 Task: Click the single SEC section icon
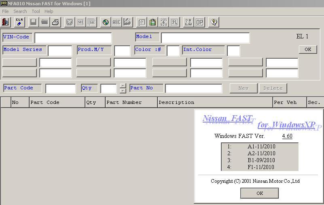point(80,22)
